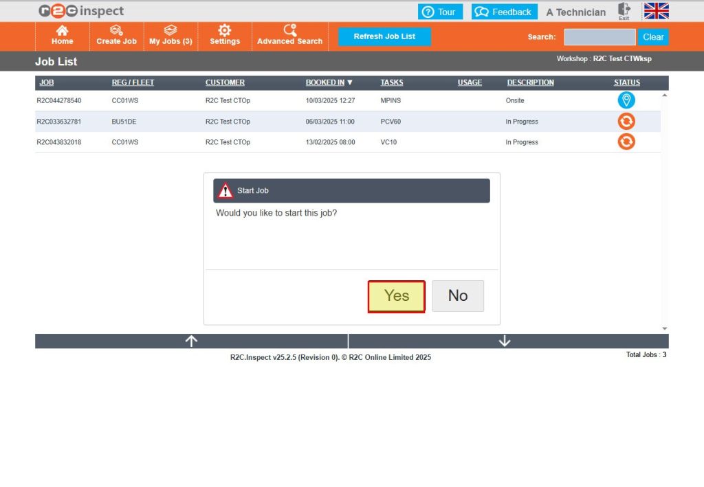
Task: Click the Exit icon to log out
Action: (x=624, y=11)
